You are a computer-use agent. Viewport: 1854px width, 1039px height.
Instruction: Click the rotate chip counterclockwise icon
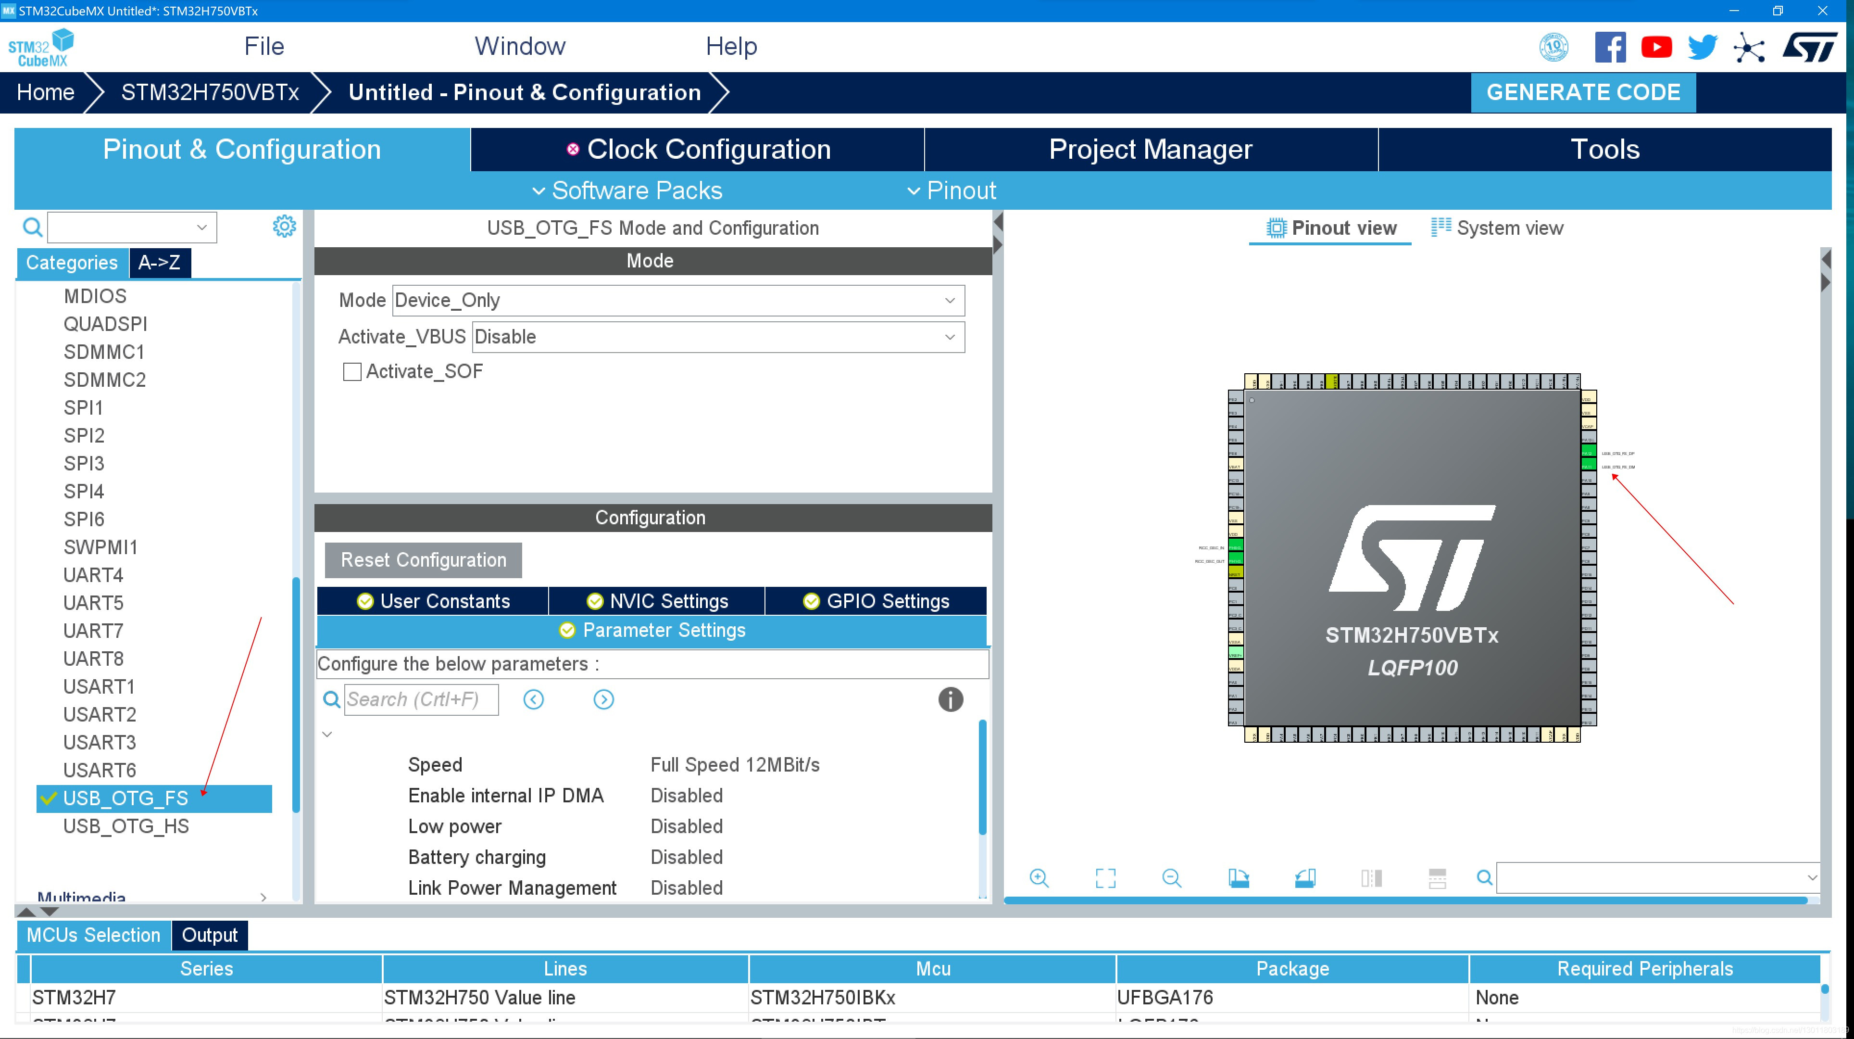click(x=1305, y=878)
